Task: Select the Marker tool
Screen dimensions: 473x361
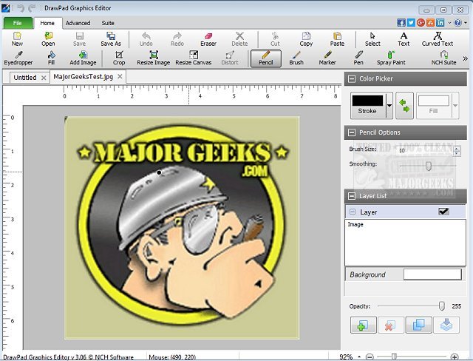Action: pyautogui.click(x=327, y=58)
